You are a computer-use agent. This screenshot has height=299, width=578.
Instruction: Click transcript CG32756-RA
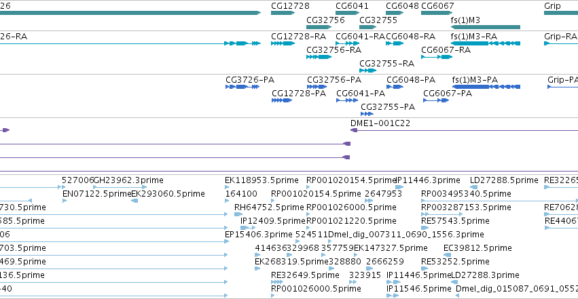319,57
